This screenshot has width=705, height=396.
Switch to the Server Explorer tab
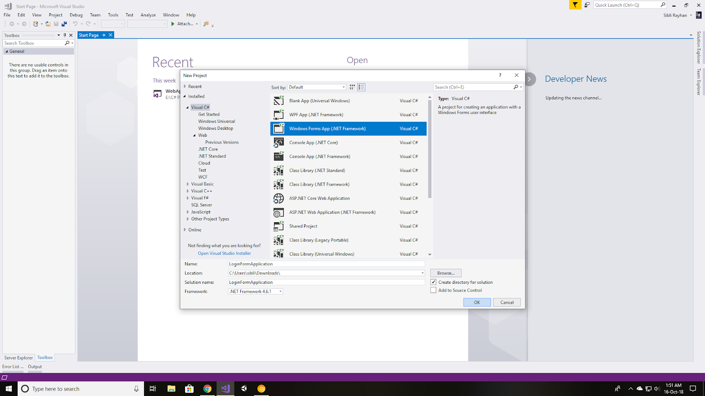19,358
